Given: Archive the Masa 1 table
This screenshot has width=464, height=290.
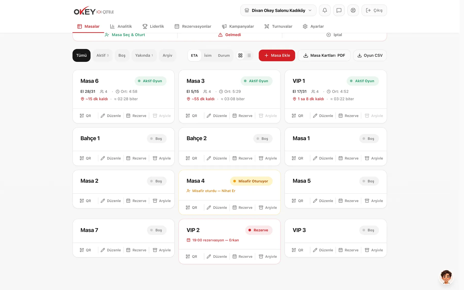Looking at the screenshot, I should 374,158.
